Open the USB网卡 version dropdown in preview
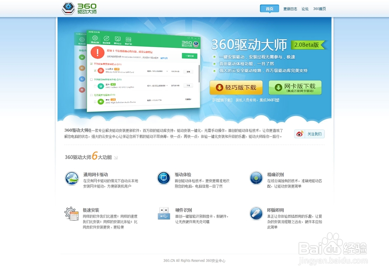Screen dimensions: 389x274 (x=167, y=71)
